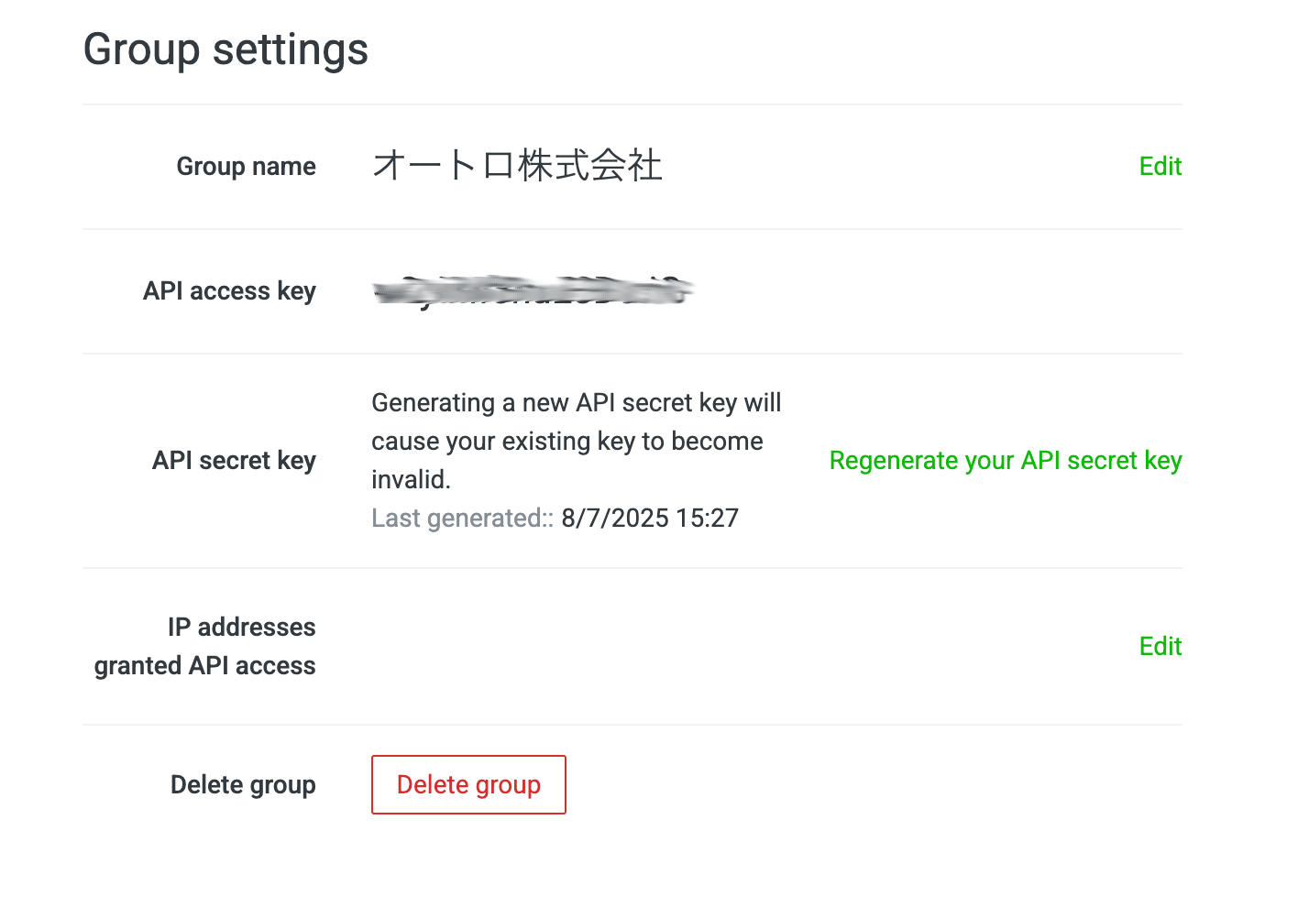Open Edit for IP addresses granted API access
Viewport: 1298px width, 918px height.
tap(1160, 646)
